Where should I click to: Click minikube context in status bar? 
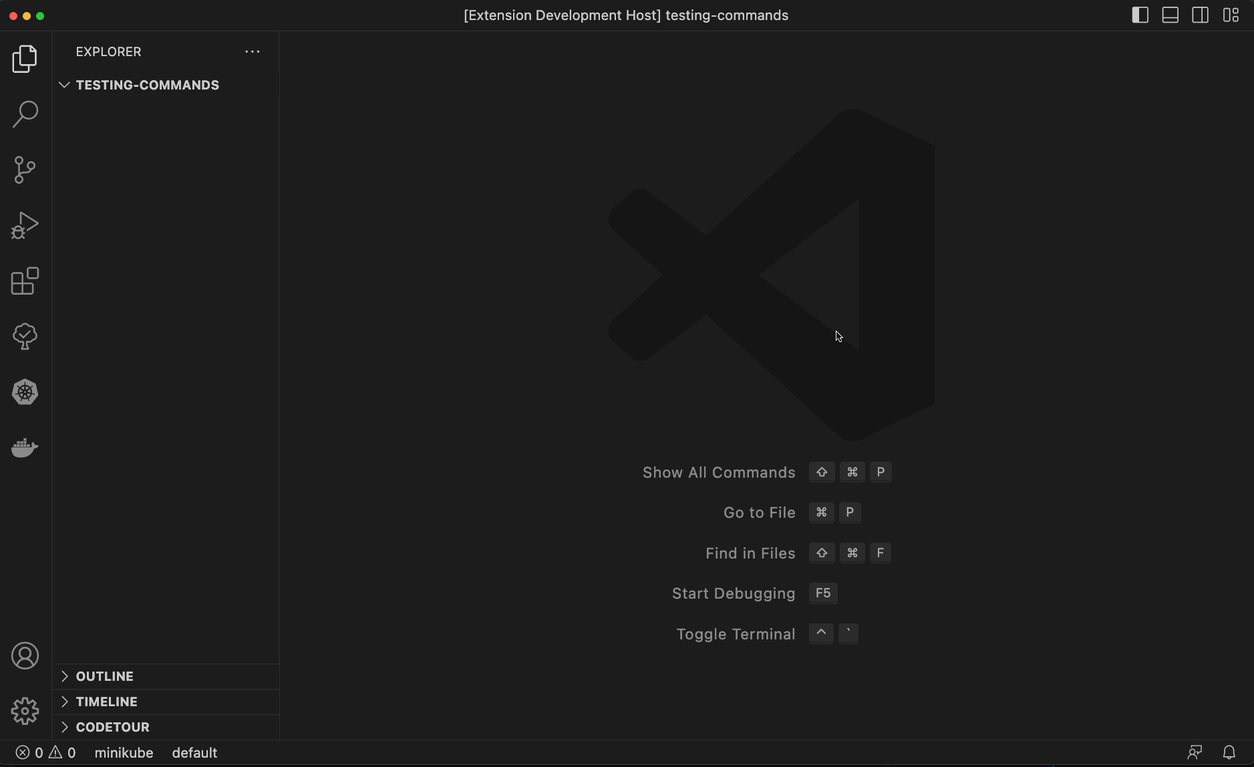click(x=124, y=753)
